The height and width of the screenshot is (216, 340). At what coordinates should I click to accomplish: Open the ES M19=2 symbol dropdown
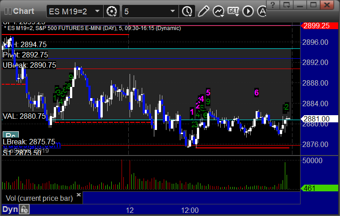[97, 11]
